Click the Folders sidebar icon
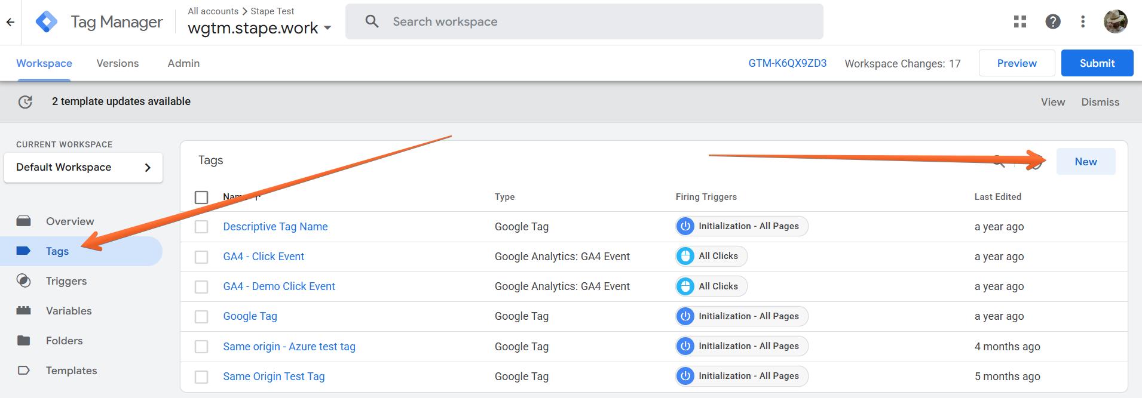 (x=24, y=341)
